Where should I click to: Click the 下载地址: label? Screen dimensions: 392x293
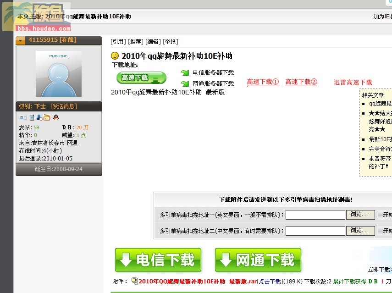125,65
